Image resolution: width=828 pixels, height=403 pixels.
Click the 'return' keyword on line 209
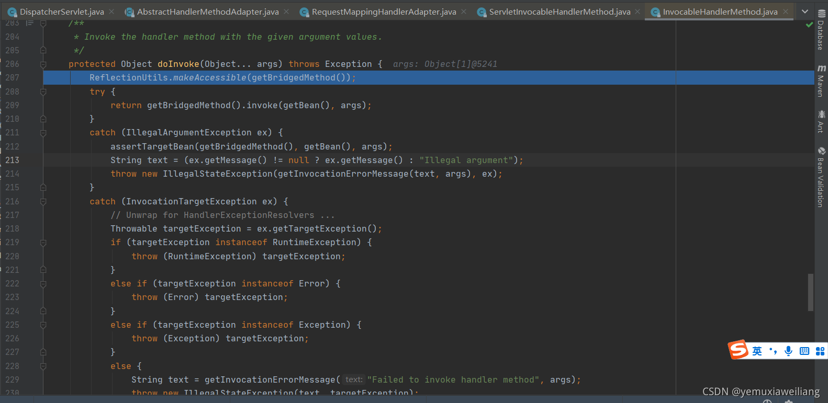[x=126, y=105]
